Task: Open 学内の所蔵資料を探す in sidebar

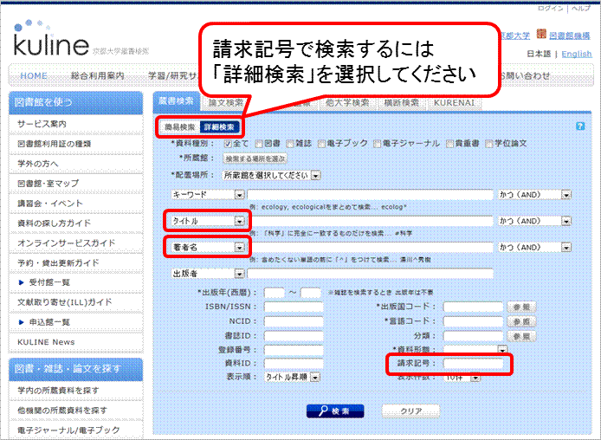Action: point(76,391)
